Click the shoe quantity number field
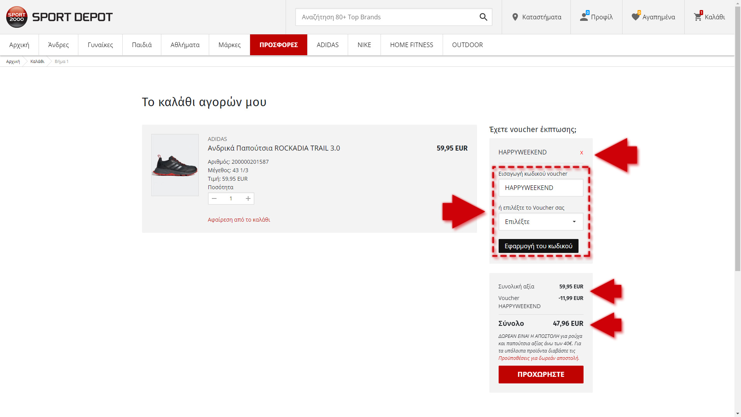Viewport: 741px width, 417px height. coord(231,198)
